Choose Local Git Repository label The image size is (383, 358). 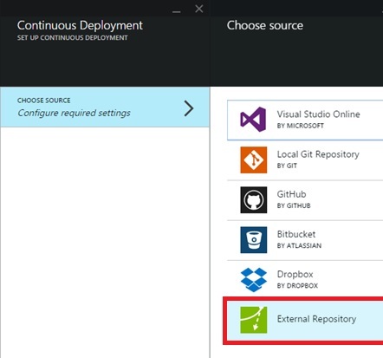pos(318,154)
